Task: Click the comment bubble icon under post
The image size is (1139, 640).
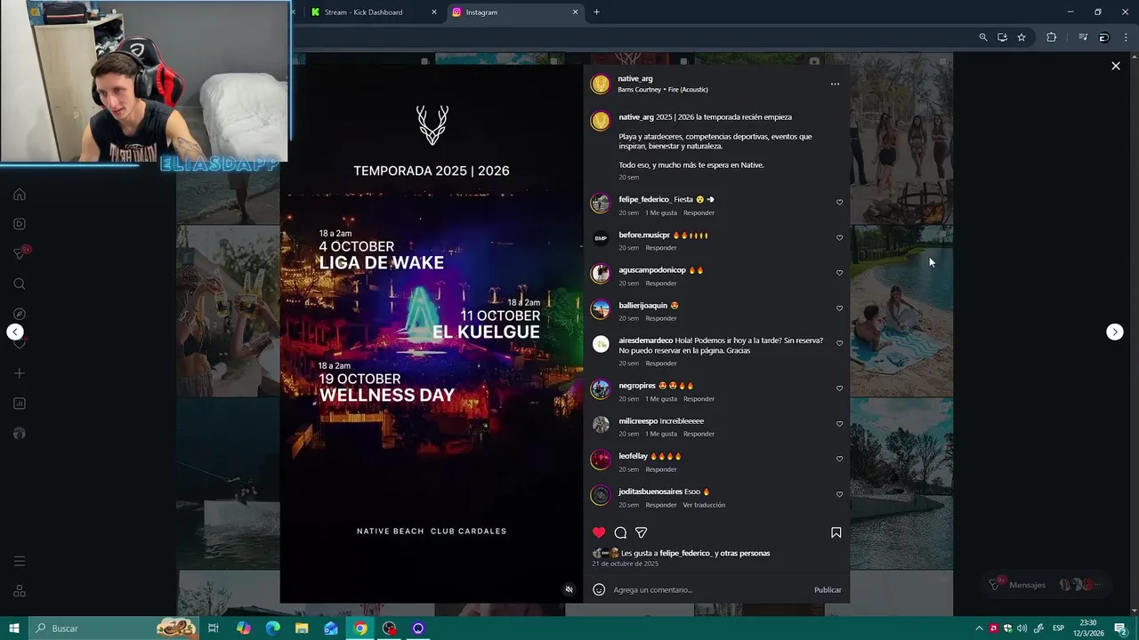Action: [x=620, y=532]
